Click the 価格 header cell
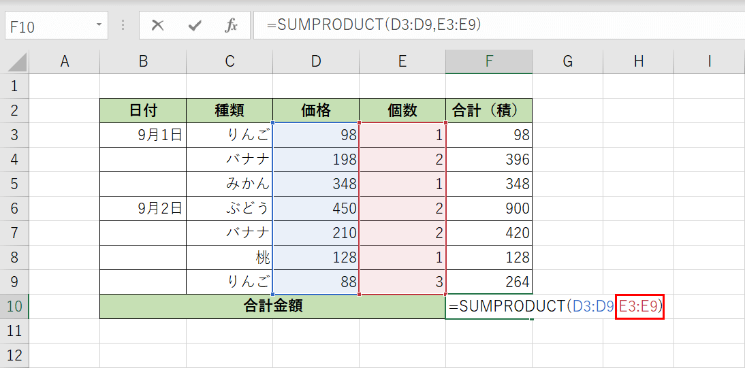 click(x=316, y=111)
